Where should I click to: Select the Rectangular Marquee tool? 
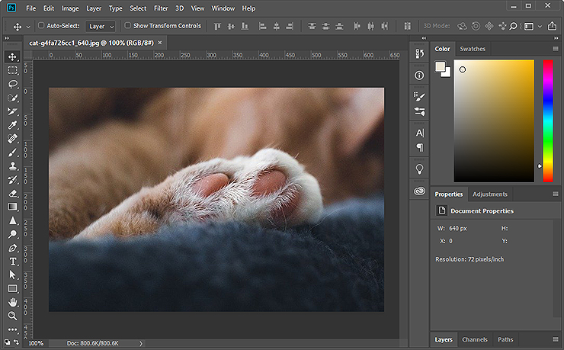pos(13,70)
